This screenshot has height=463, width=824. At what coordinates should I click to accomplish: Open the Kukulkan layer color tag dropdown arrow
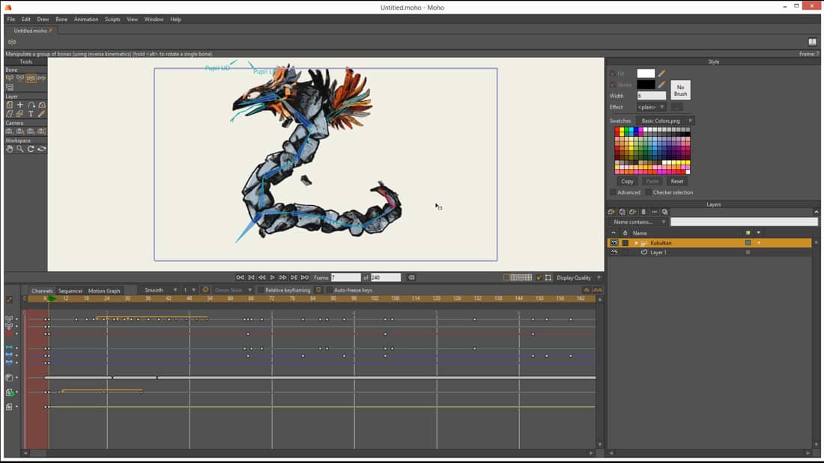click(758, 243)
